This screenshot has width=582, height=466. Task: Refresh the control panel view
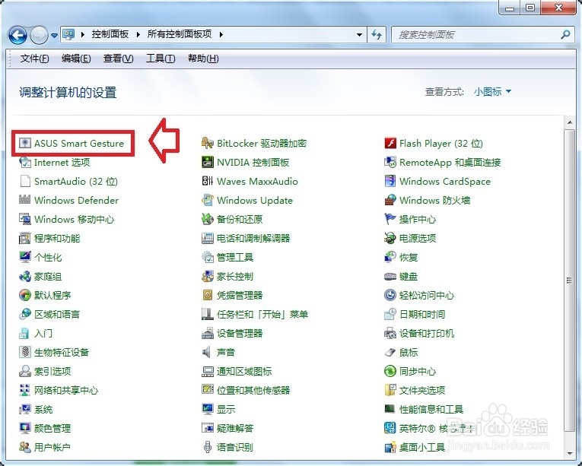(x=377, y=35)
